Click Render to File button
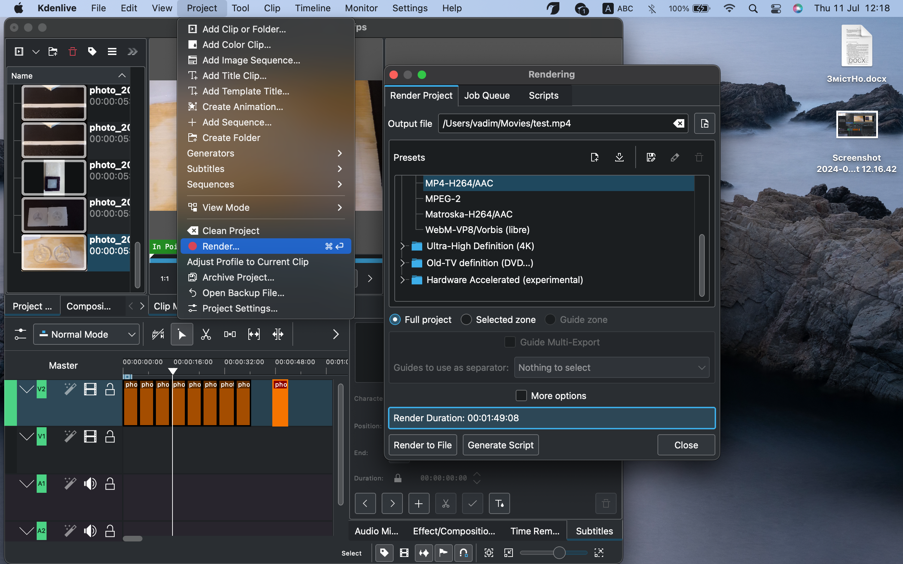Viewport: 903px width, 564px height. point(423,445)
